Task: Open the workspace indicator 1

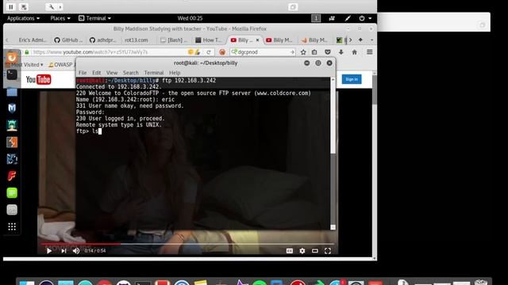Action: (316, 18)
